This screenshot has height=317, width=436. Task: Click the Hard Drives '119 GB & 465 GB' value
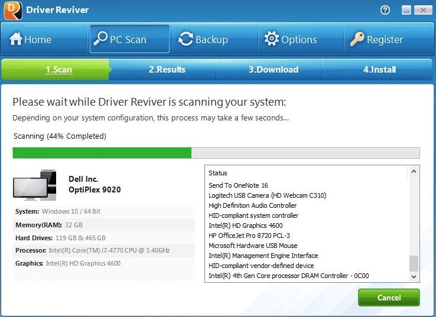[80, 238]
